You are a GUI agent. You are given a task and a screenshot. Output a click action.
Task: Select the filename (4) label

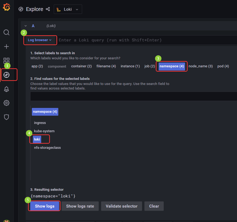tap(106, 66)
